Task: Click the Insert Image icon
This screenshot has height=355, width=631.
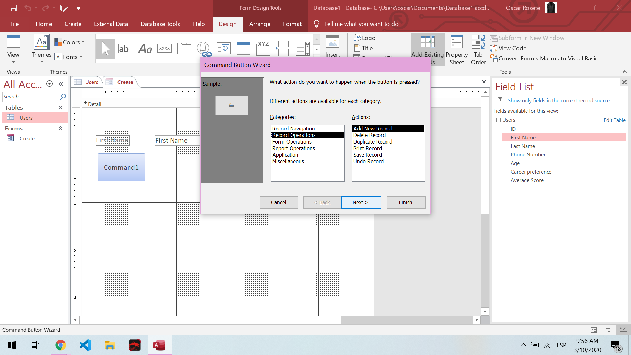Action: coord(333,46)
